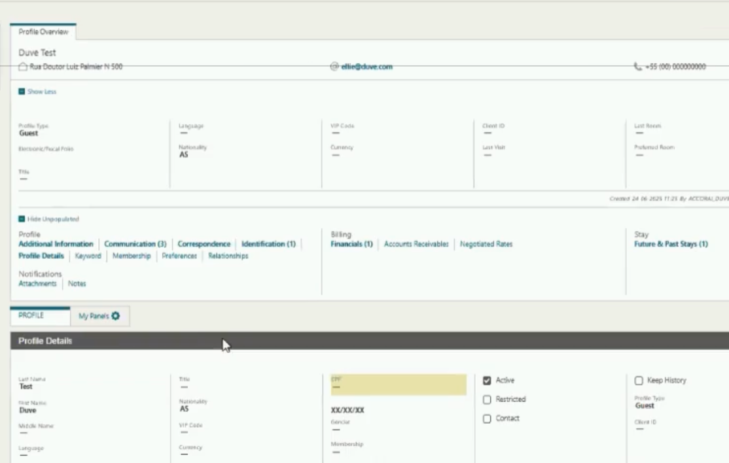Click the phone handset icon

638,67
